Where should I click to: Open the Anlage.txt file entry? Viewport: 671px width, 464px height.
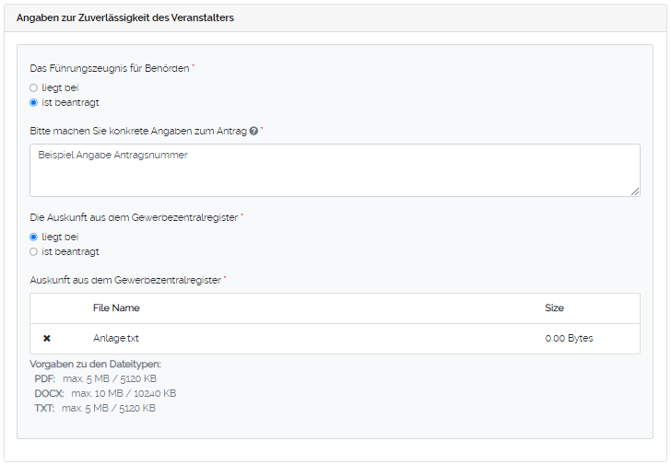tap(115, 338)
